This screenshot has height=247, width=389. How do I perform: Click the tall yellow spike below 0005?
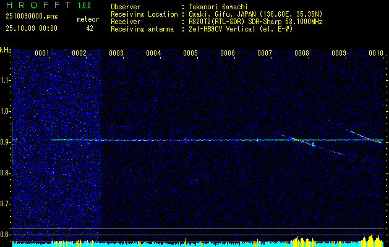pos(186,242)
